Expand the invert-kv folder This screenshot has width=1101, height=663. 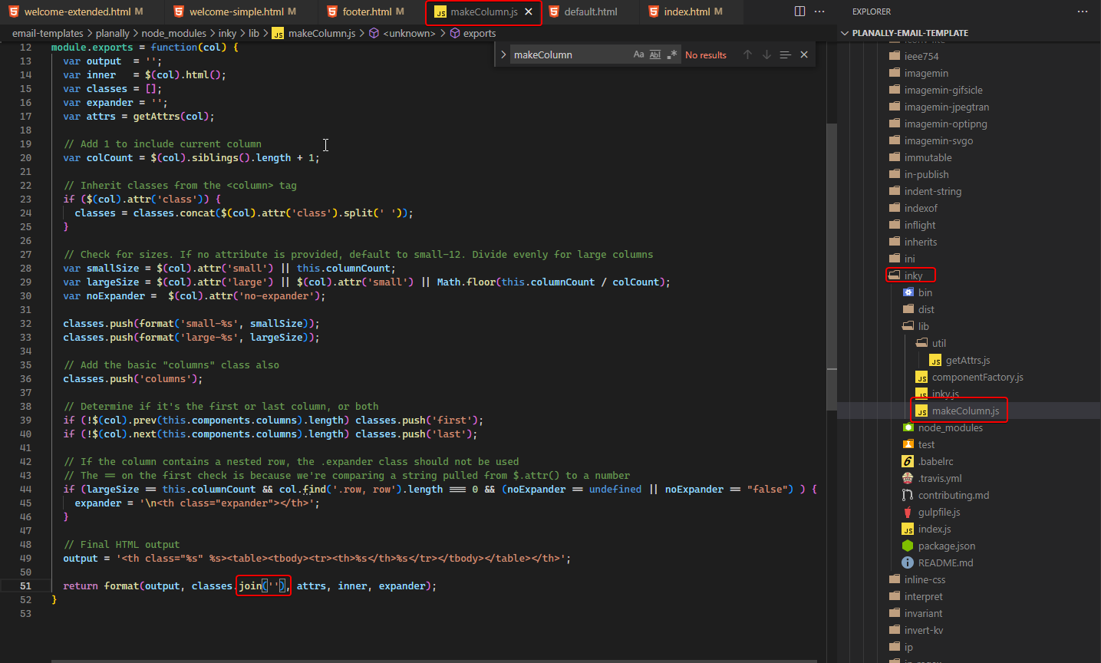coord(923,630)
